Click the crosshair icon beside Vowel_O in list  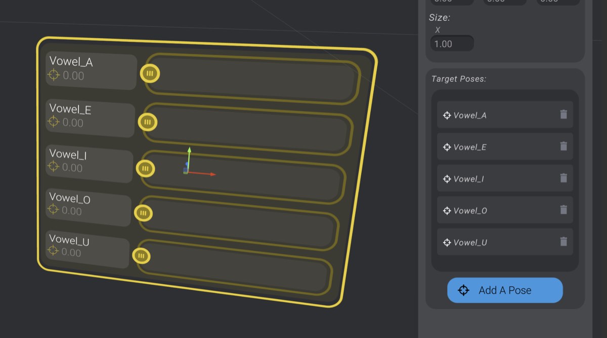point(447,211)
